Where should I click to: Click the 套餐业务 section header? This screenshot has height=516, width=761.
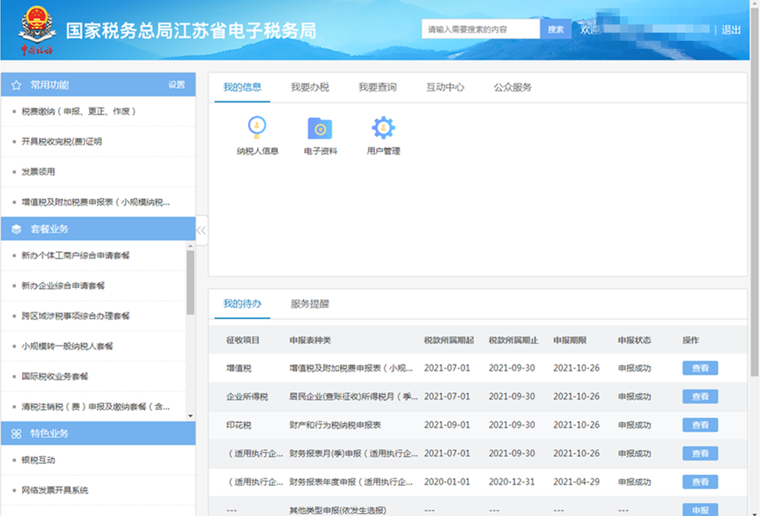[x=98, y=229]
